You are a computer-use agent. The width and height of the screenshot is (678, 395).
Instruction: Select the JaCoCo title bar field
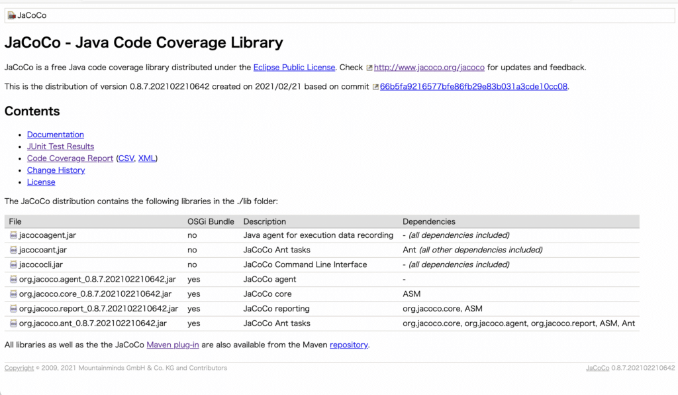(x=331, y=15)
